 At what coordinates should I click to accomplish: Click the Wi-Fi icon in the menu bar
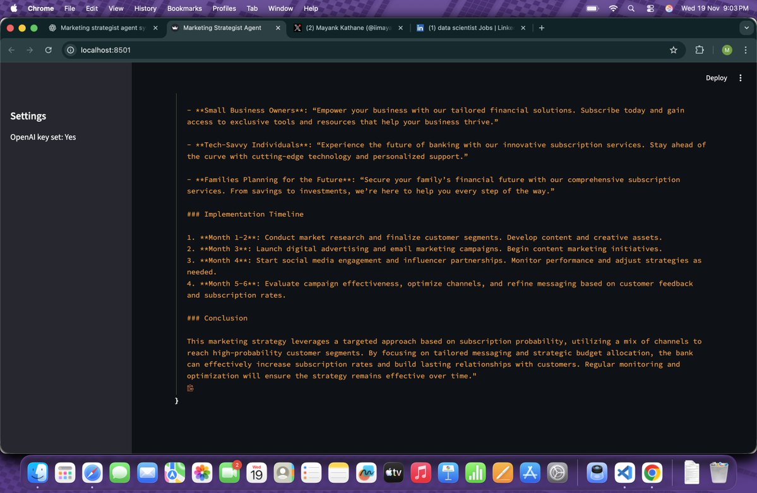click(x=613, y=8)
